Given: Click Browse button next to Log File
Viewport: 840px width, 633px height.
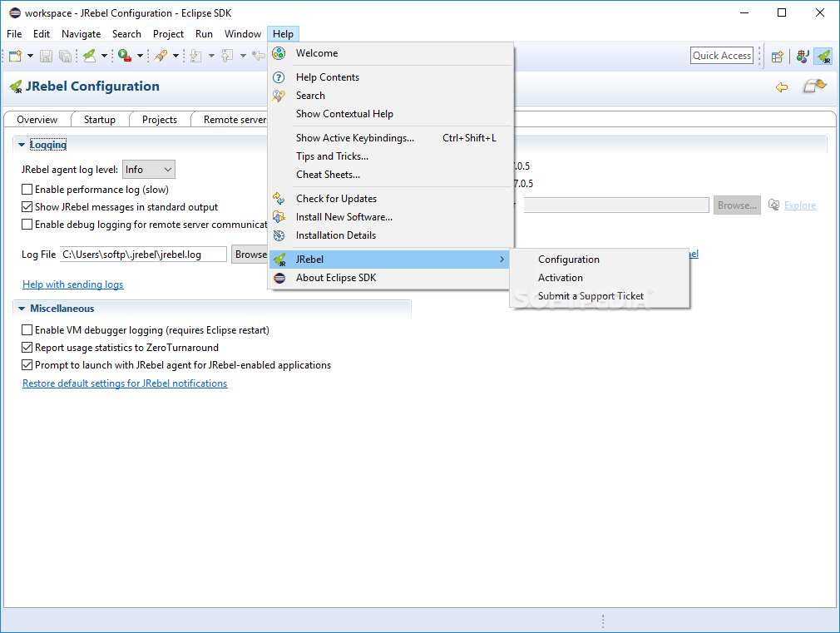Looking at the screenshot, I should (x=250, y=255).
